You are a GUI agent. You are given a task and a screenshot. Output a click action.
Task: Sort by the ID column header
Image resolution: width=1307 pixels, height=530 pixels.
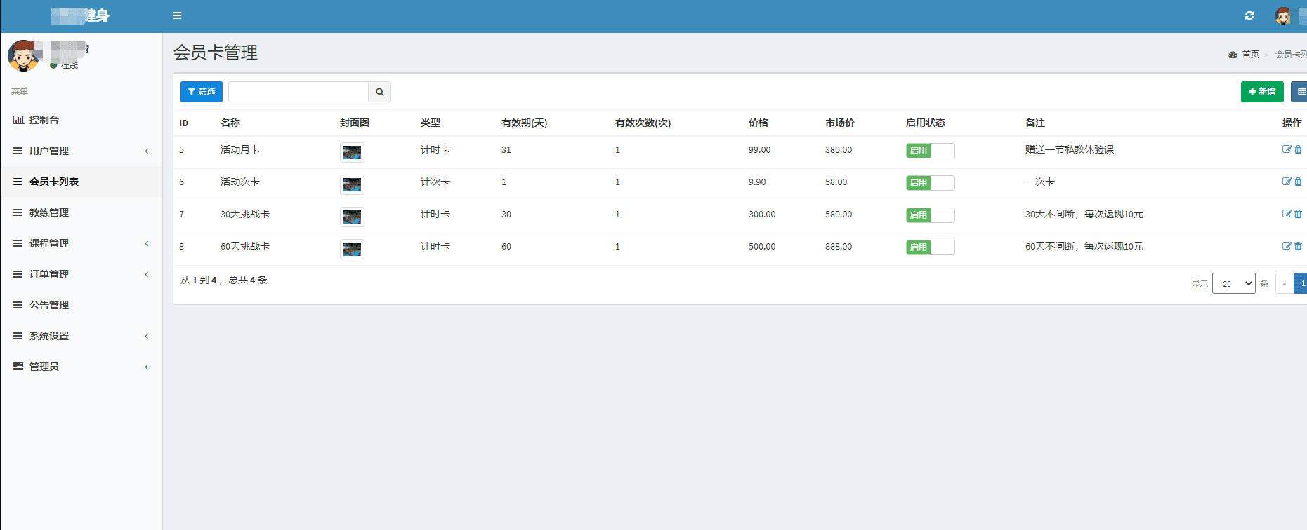point(183,123)
